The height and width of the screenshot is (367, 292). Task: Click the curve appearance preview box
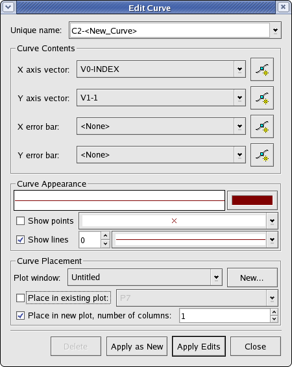(119, 200)
